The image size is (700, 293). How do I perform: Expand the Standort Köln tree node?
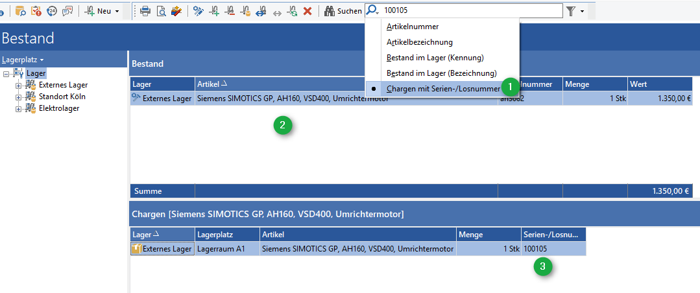pyautogui.click(x=18, y=97)
